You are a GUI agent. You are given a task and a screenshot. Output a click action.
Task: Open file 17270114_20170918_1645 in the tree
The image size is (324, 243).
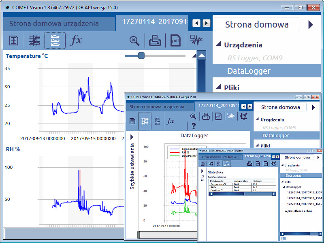[x=305, y=204]
